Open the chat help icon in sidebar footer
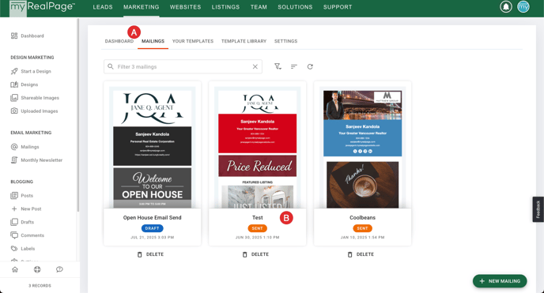Image resolution: width=544 pixels, height=293 pixels. pos(59,269)
